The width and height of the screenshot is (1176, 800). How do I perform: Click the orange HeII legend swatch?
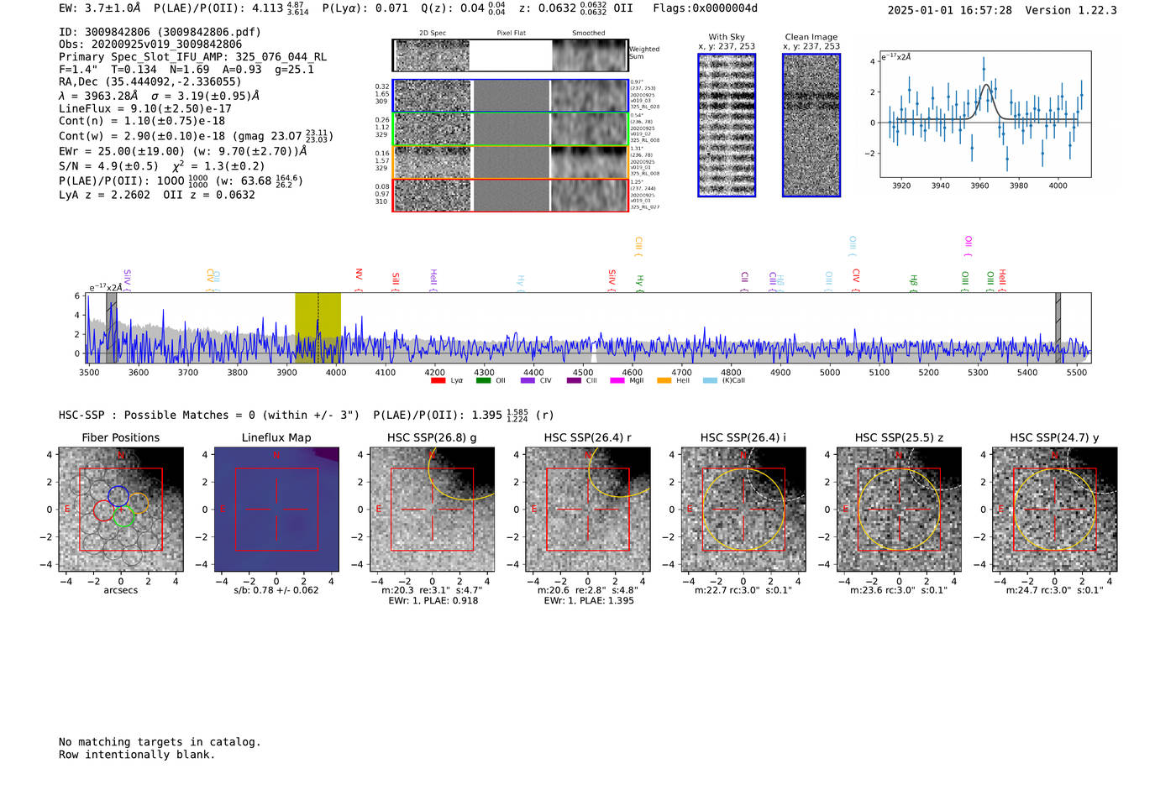(664, 381)
